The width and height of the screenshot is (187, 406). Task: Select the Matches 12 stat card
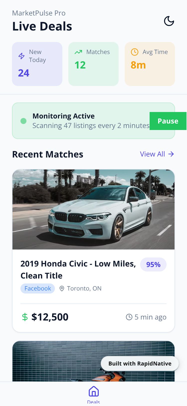pyautogui.click(x=93, y=64)
